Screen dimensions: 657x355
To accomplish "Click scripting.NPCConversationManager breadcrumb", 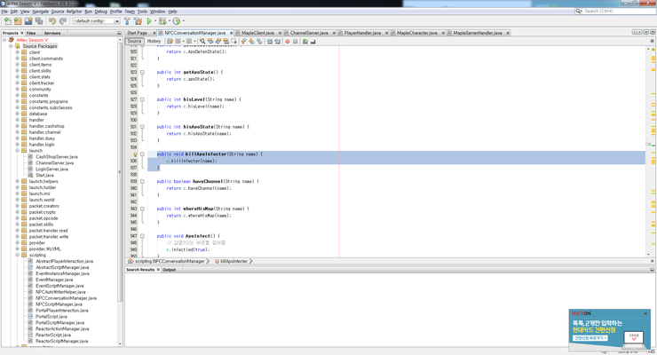I will (170, 261).
